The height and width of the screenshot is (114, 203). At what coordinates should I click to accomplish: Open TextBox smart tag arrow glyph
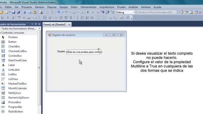(x=99, y=49)
